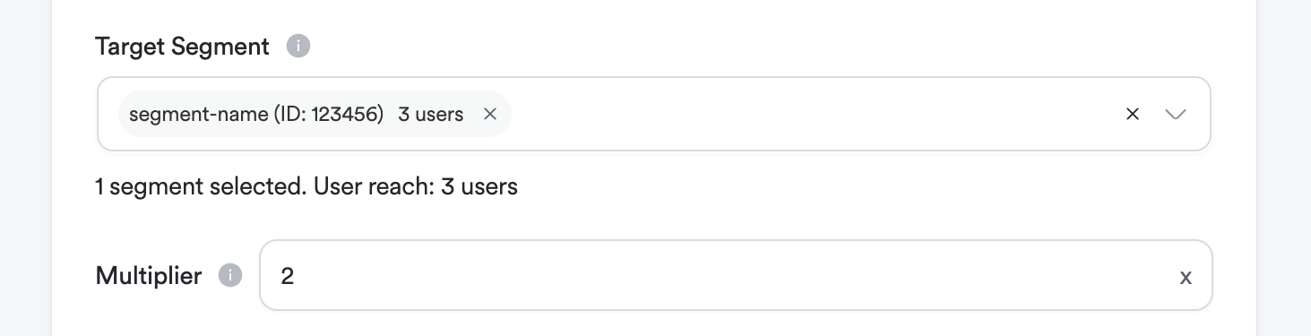Click the info icon next to Multiplier
Viewport: 1311px width, 336px height.
click(230, 275)
